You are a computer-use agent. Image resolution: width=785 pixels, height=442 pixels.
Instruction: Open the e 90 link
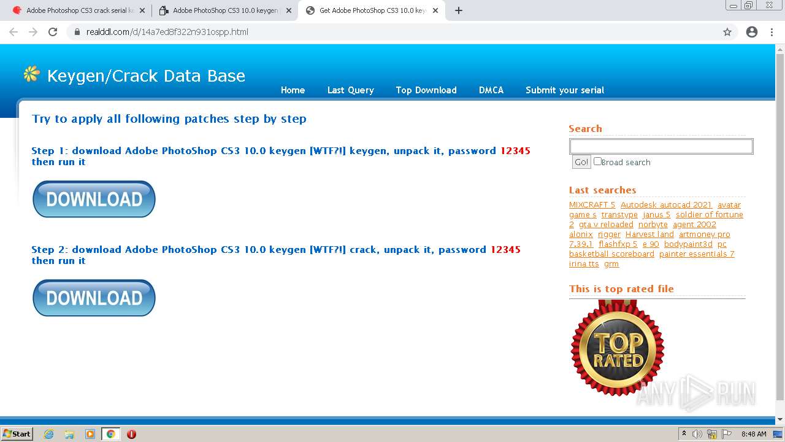tap(651, 244)
